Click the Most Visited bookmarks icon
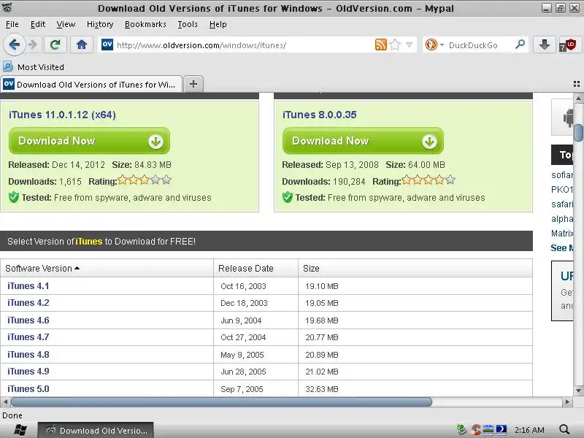The height and width of the screenshot is (438, 584). [8, 66]
